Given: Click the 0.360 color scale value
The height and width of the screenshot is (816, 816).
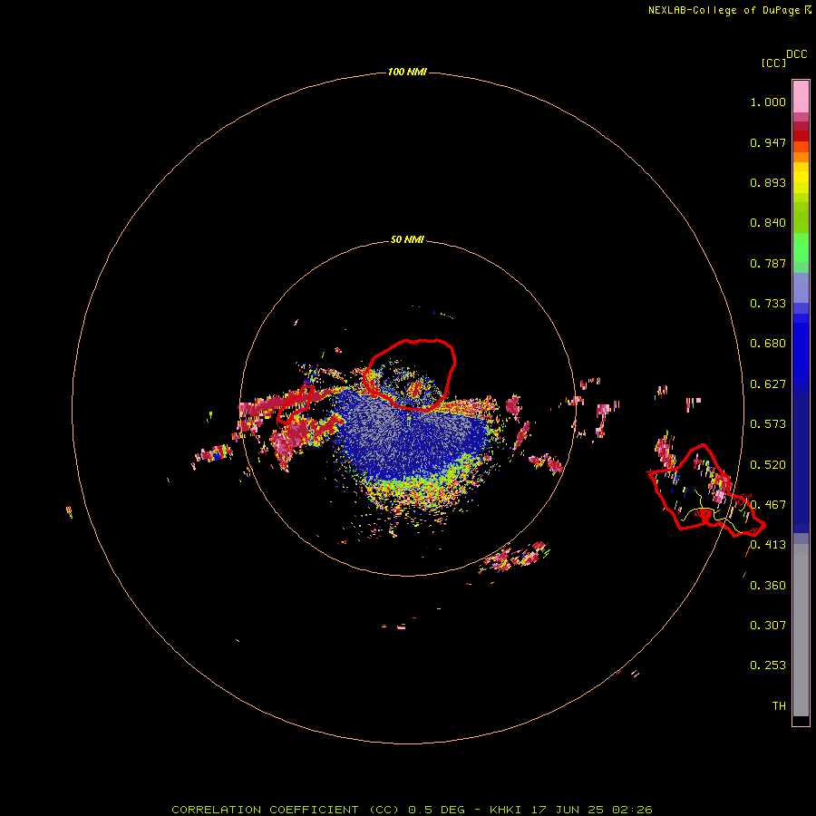Looking at the screenshot, I should point(768,586).
